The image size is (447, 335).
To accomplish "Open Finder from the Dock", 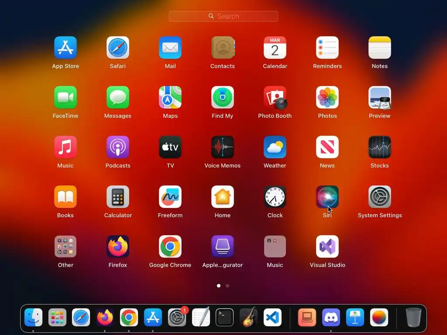I will click(33, 318).
